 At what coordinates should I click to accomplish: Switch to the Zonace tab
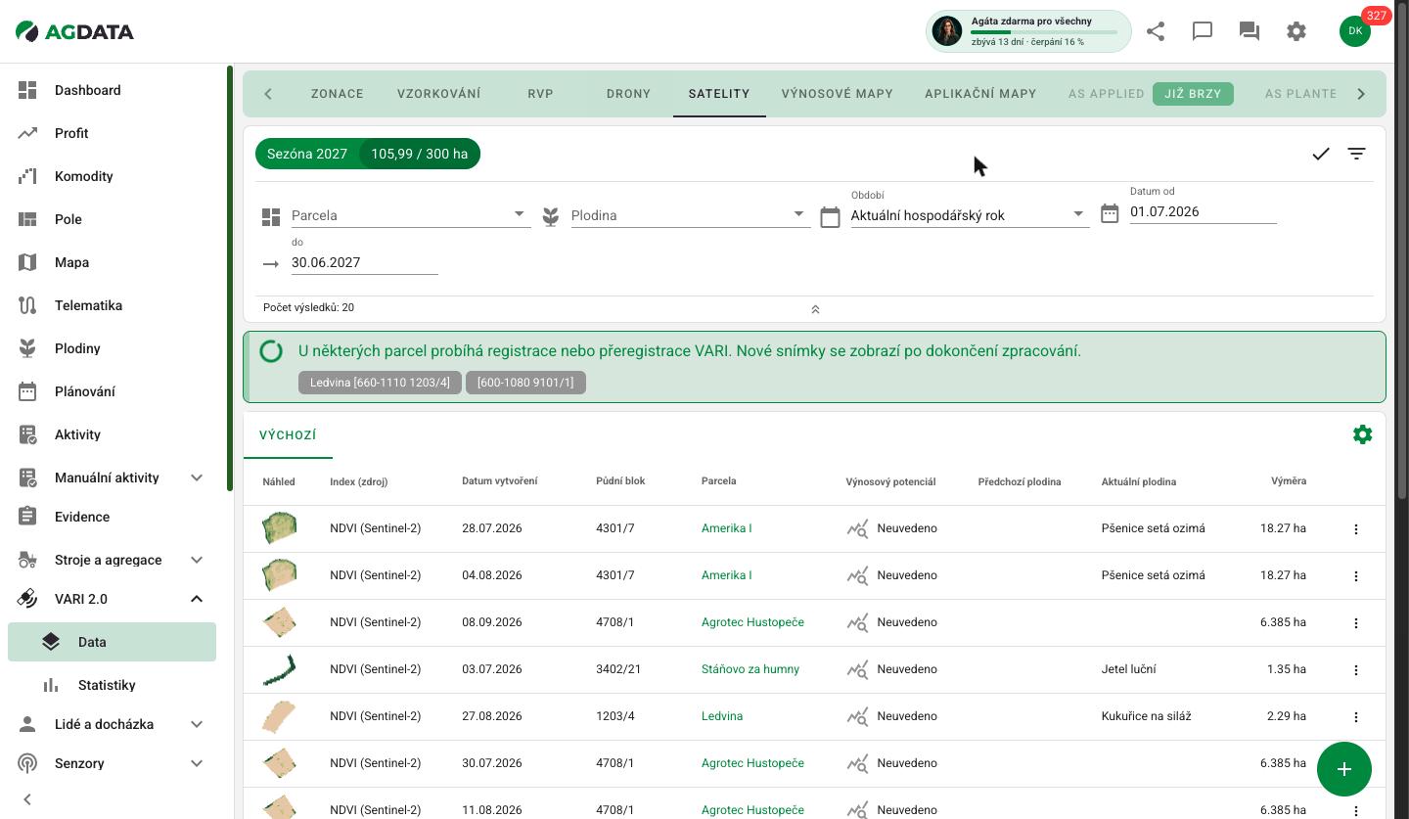pyautogui.click(x=338, y=94)
